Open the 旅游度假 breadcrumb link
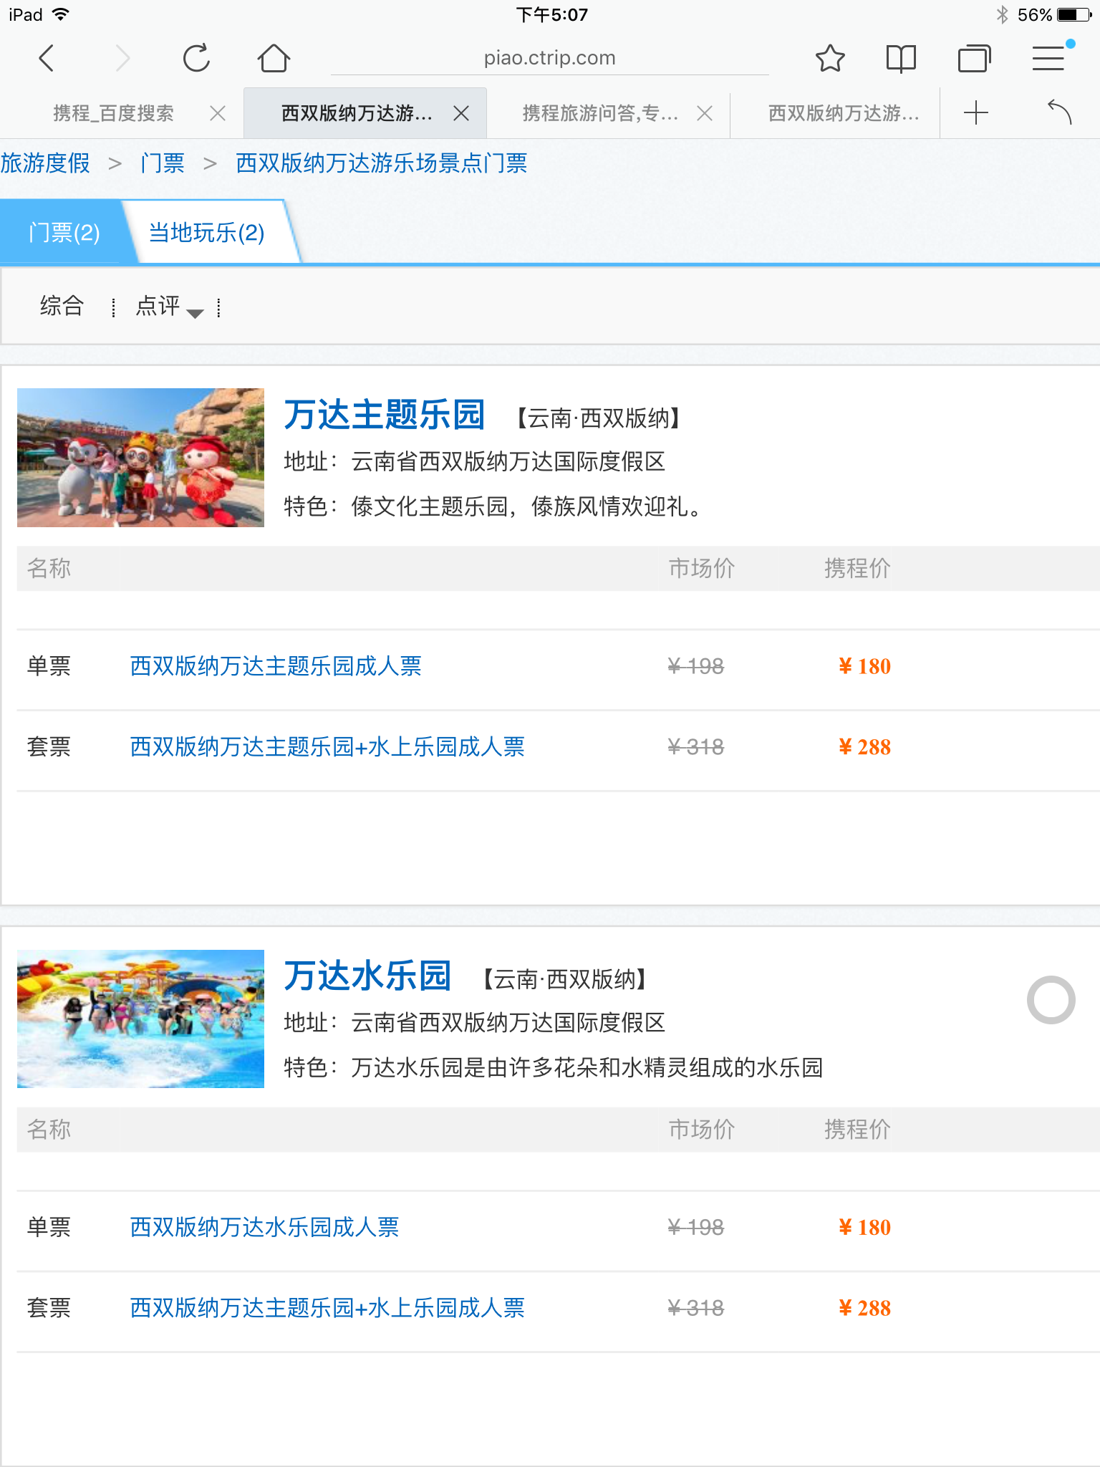This screenshot has height=1467, width=1100. coord(45,163)
